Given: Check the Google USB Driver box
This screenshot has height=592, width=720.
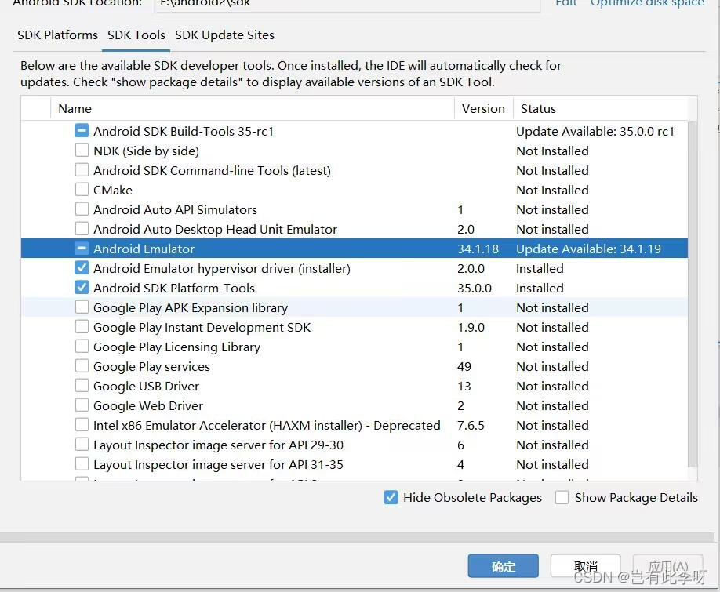Looking at the screenshot, I should (x=82, y=386).
